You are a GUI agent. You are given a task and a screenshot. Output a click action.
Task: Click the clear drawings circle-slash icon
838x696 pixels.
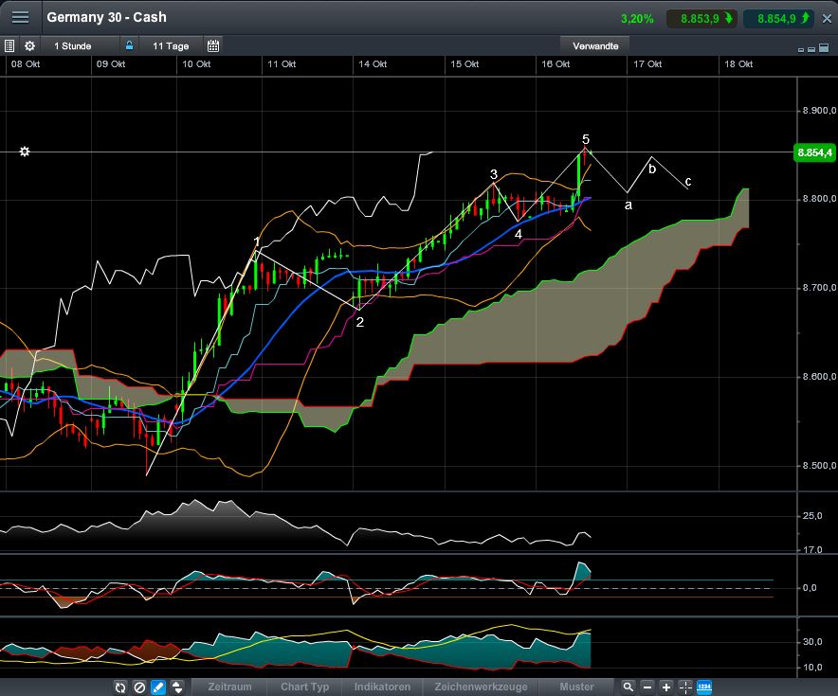click(x=139, y=687)
